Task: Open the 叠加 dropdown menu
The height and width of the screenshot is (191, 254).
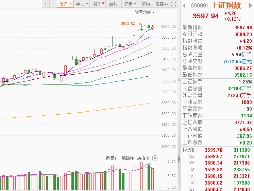Action: (x=82, y=4)
